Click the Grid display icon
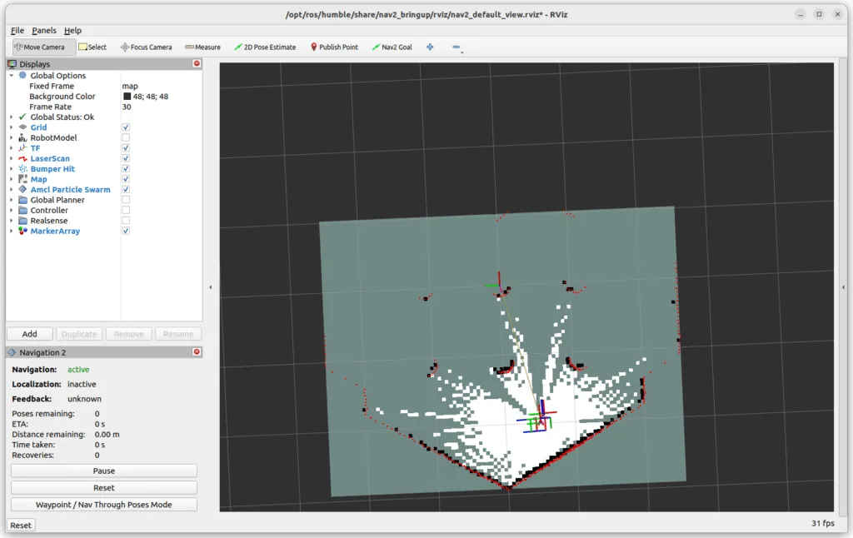The image size is (853, 538). [22, 127]
